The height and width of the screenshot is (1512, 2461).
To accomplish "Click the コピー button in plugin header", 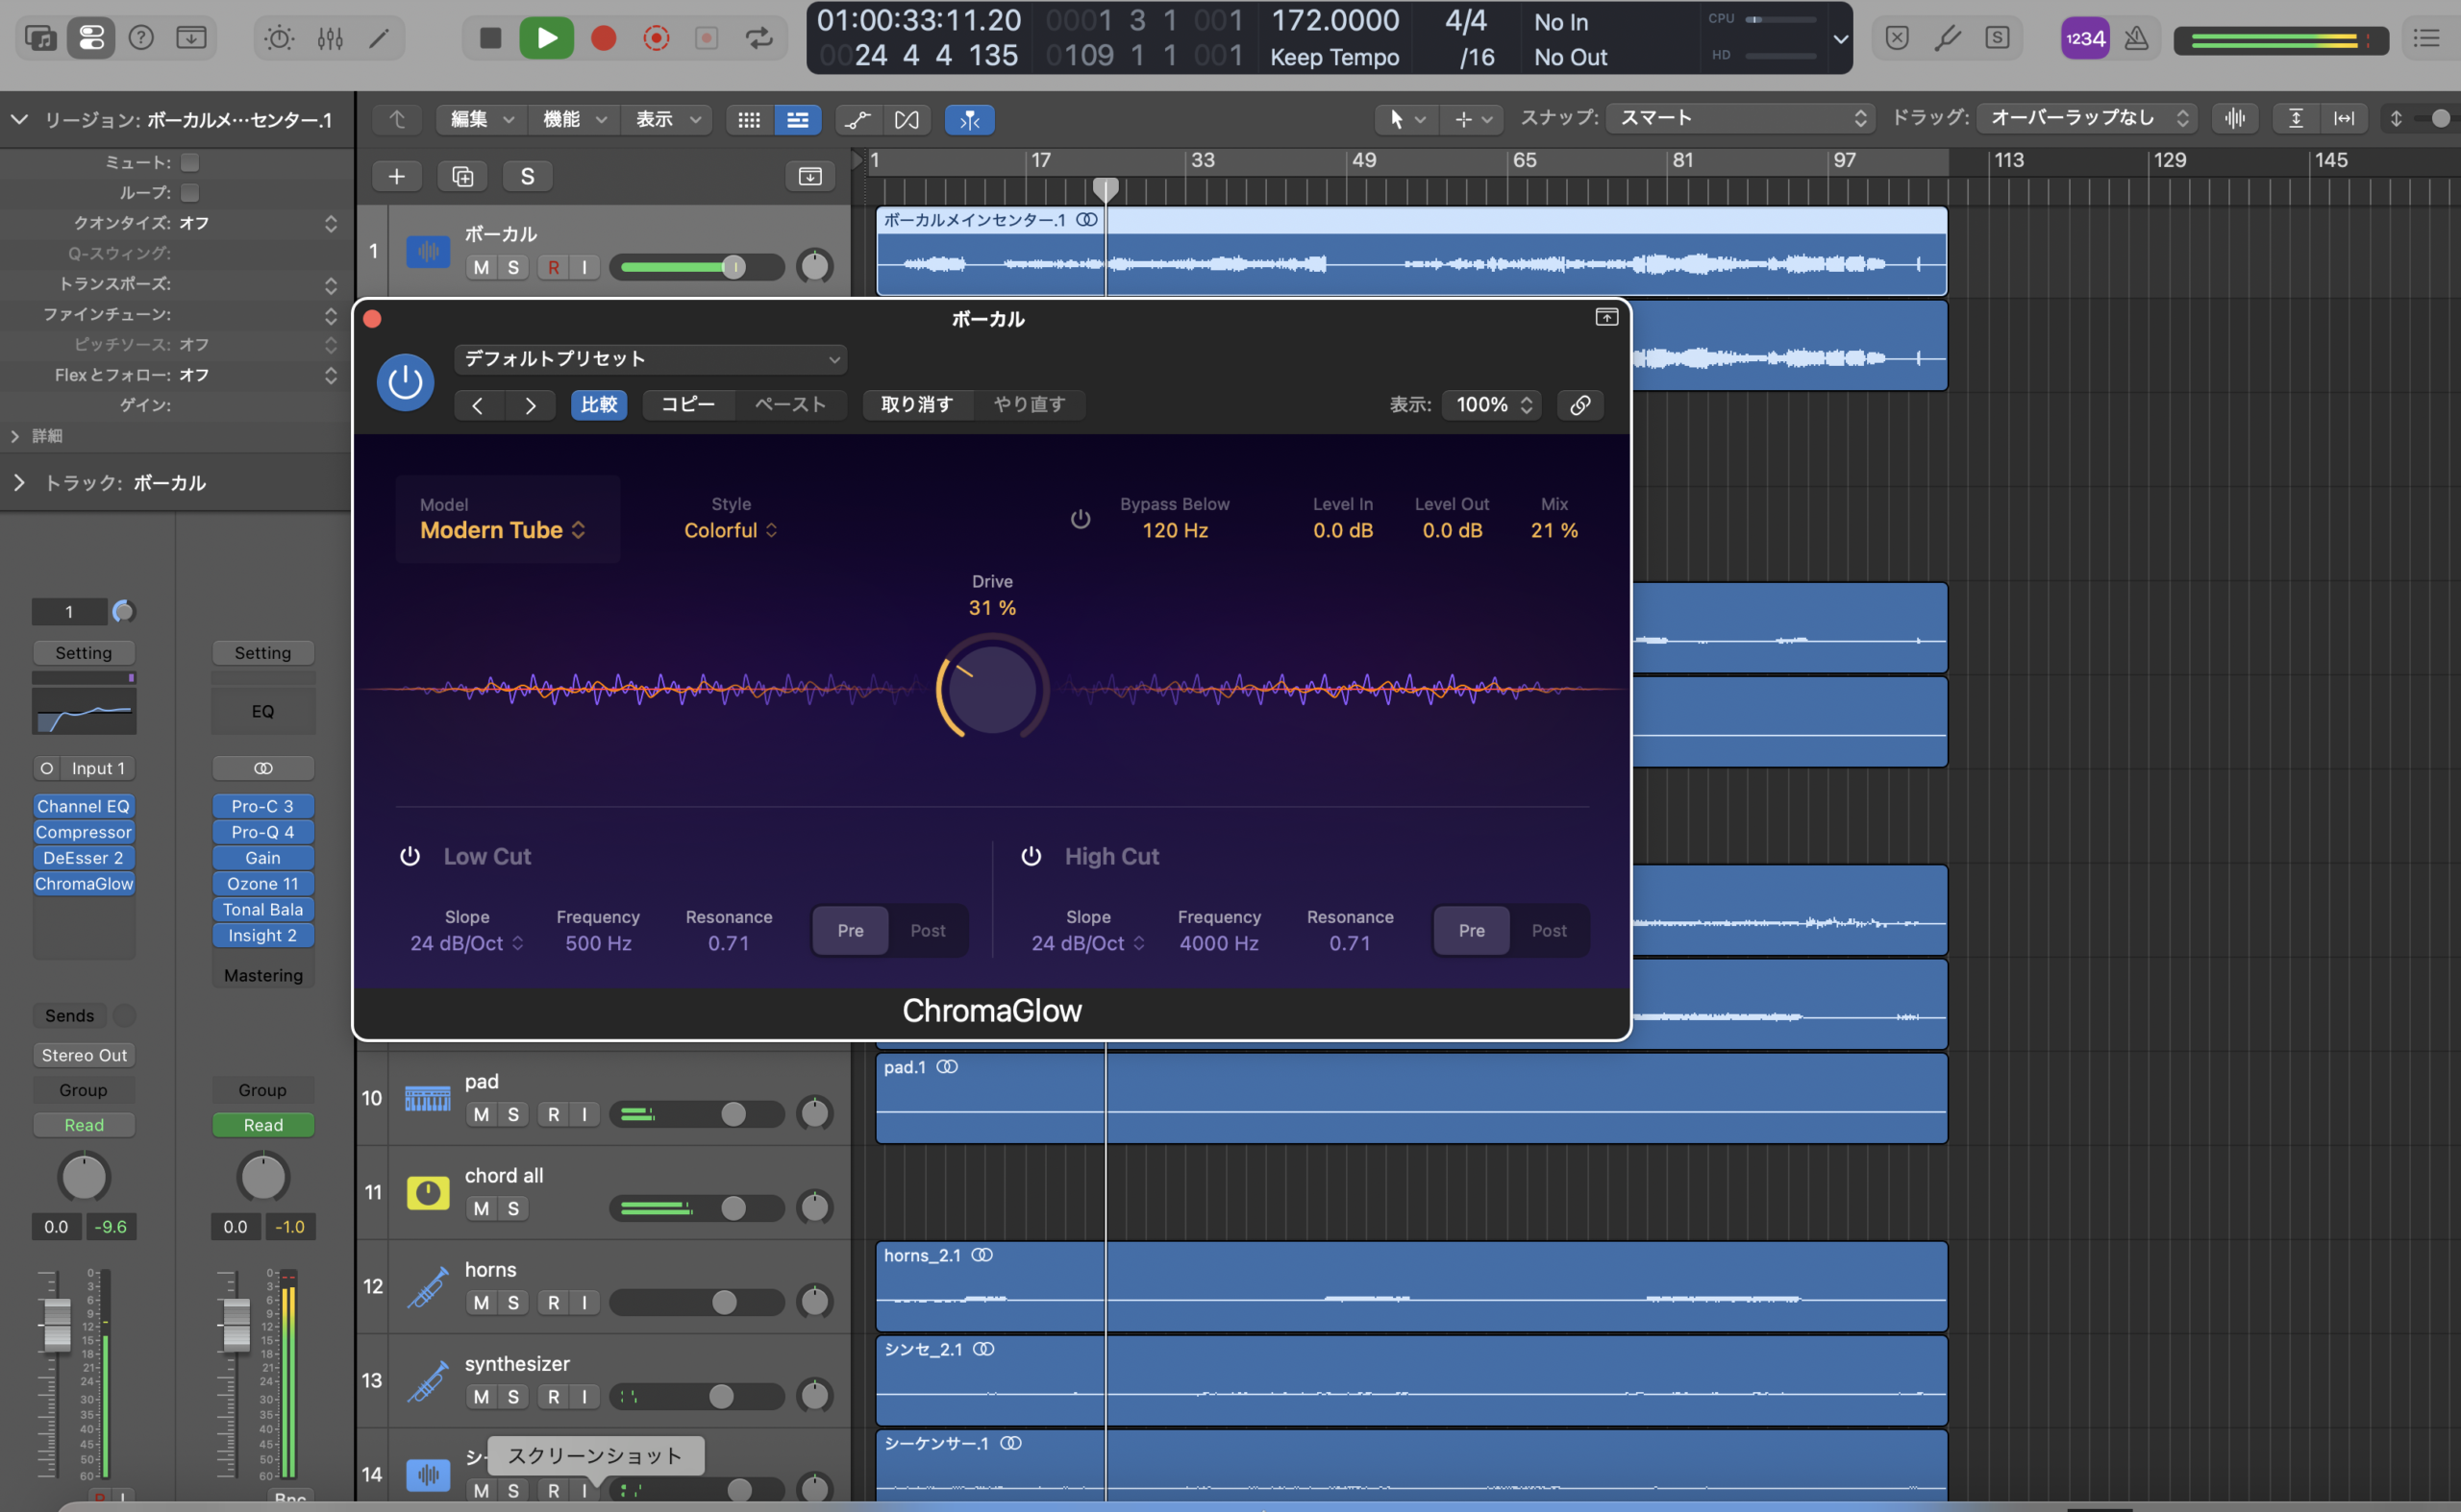I will click(687, 404).
